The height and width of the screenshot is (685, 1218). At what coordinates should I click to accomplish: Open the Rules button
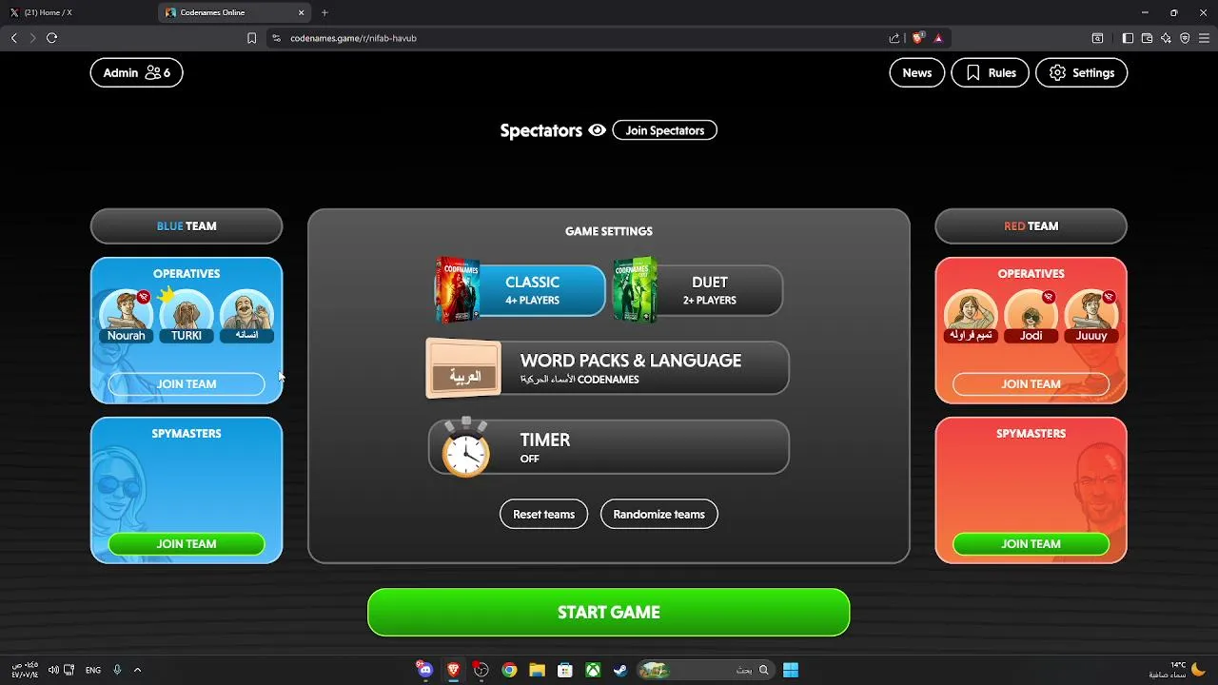click(x=990, y=72)
